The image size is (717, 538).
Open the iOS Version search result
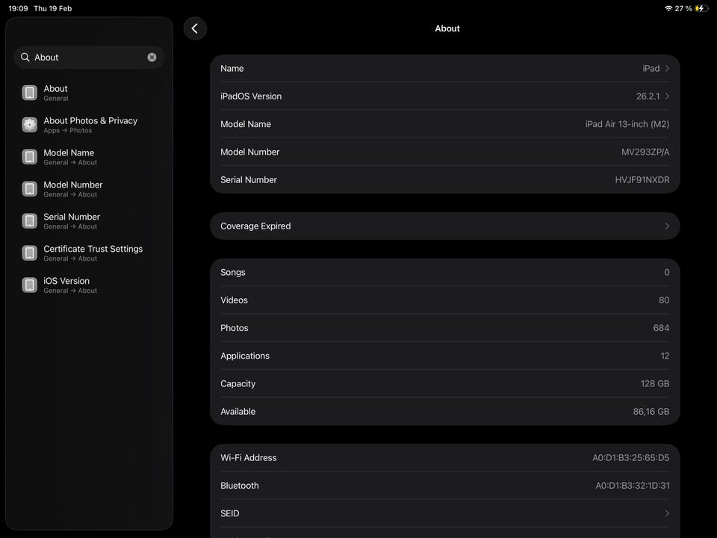click(89, 285)
